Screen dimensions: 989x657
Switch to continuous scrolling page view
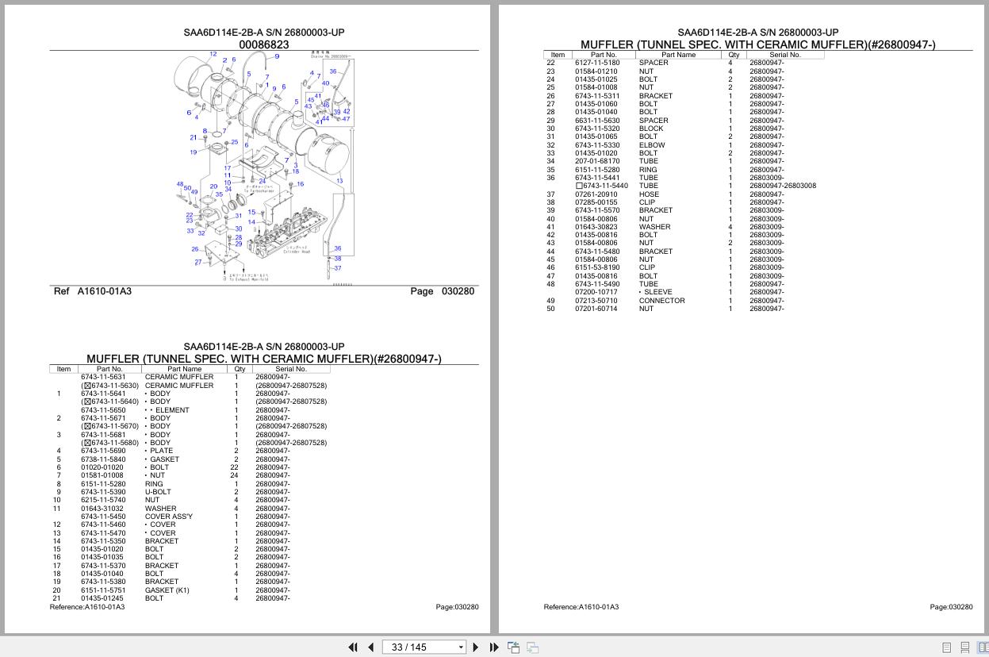click(965, 647)
